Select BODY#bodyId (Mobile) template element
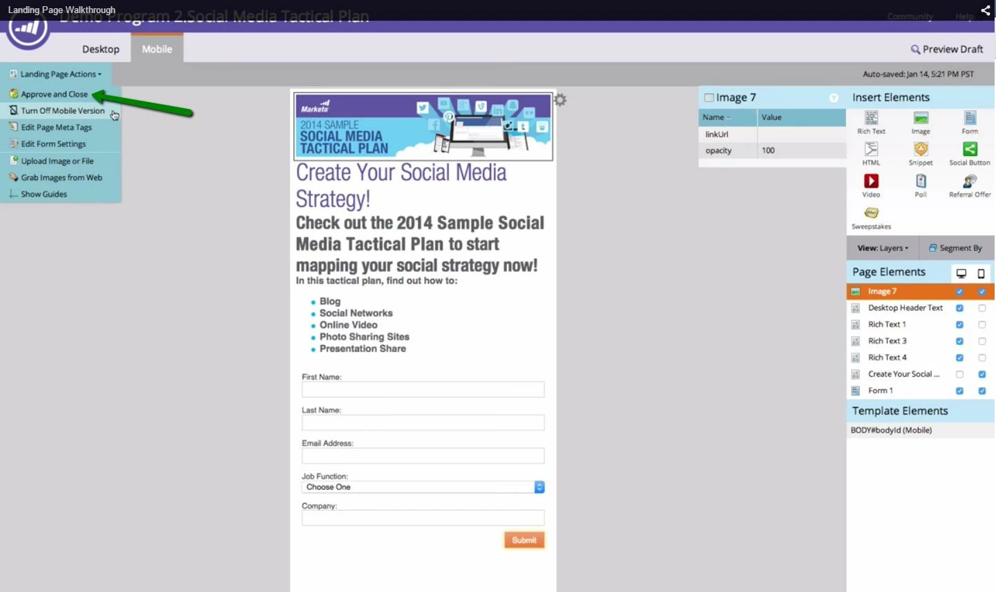This screenshot has height=592, width=996. (921, 430)
